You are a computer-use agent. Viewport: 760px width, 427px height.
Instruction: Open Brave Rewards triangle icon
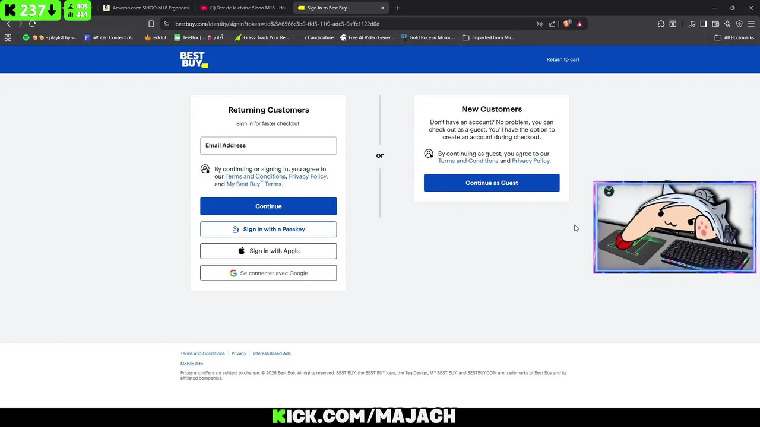(x=579, y=24)
